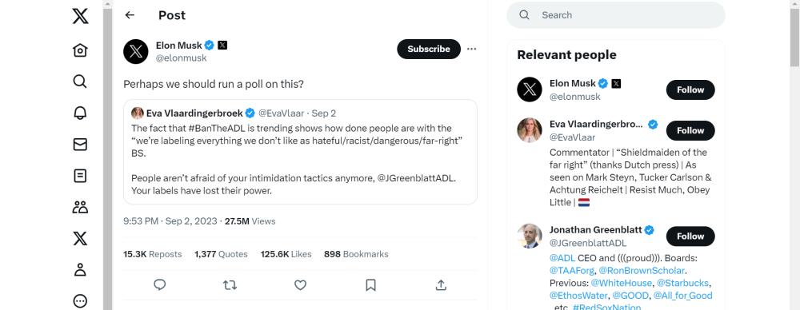Go back using the arrow
Screen dimensions: 800x310
(x=130, y=15)
